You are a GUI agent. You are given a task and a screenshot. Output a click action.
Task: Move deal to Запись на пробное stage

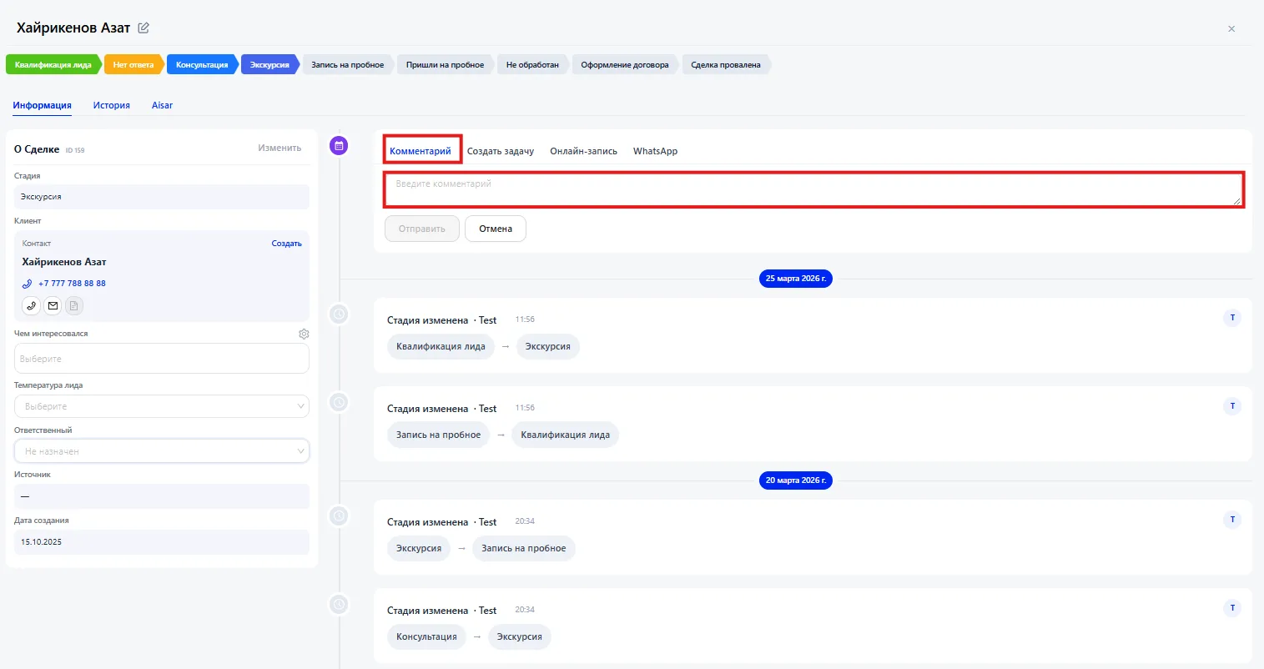(348, 65)
